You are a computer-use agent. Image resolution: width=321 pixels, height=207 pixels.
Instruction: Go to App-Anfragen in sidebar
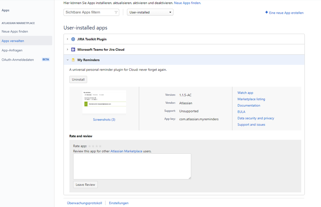pos(12,50)
